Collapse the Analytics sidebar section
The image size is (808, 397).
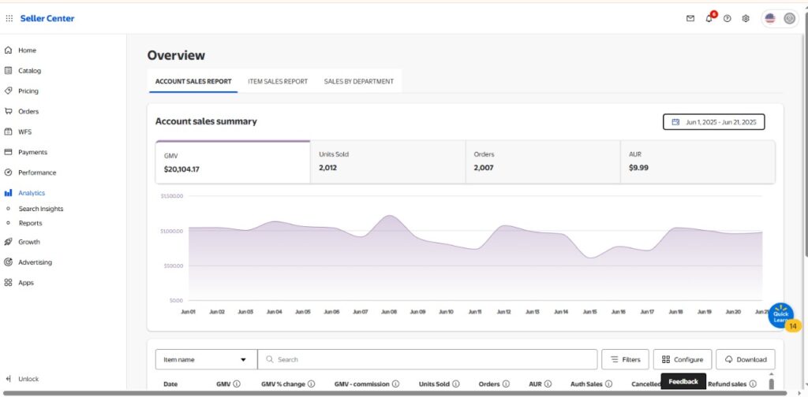coord(32,193)
